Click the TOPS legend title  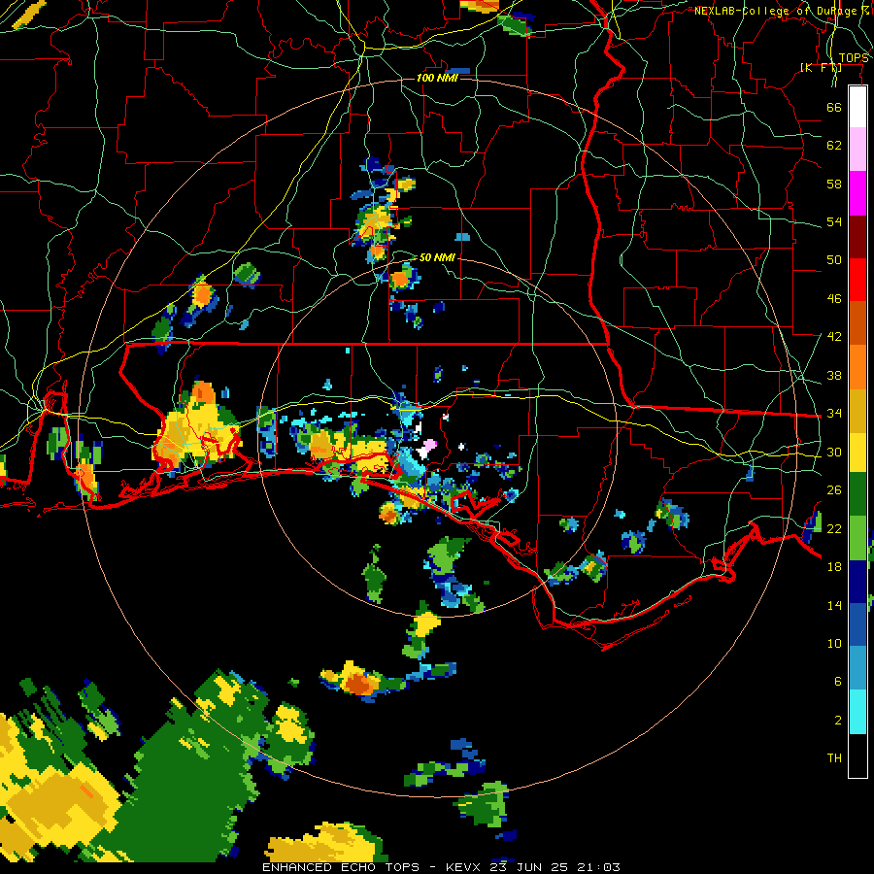pos(854,58)
